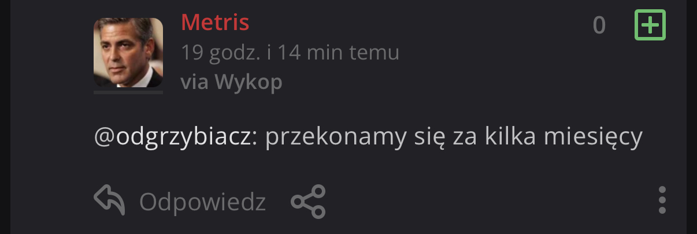
Task: Share this comment via the share icon
Action: point(308,201)
